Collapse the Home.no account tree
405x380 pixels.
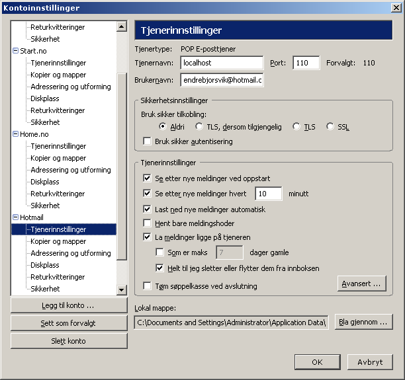point(15,134)
